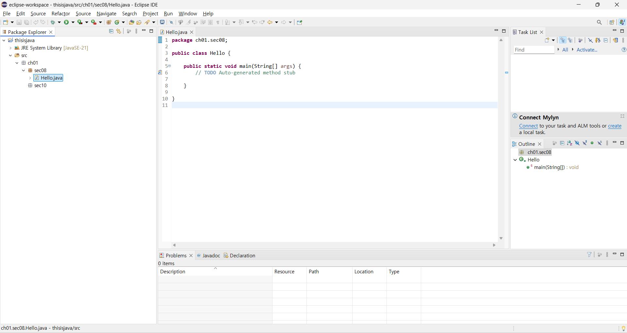Collapse the src folder

[x=10, y=55]
